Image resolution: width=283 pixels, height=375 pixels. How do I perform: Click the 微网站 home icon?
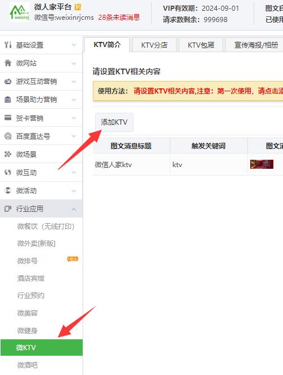(x=8, y=63)
